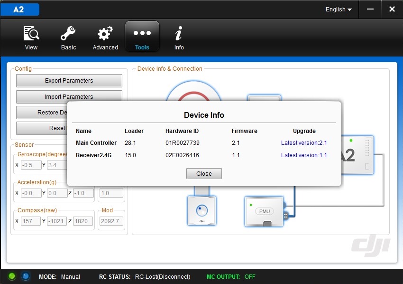Click the USB LED indicator module icon
This screenshot has width=403, height=284.
click(202, 210)
